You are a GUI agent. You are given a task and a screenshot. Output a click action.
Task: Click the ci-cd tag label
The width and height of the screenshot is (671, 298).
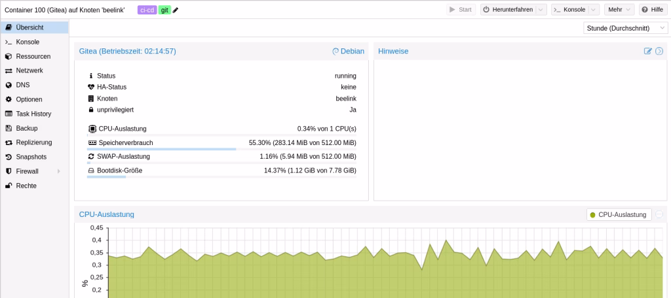147,10
